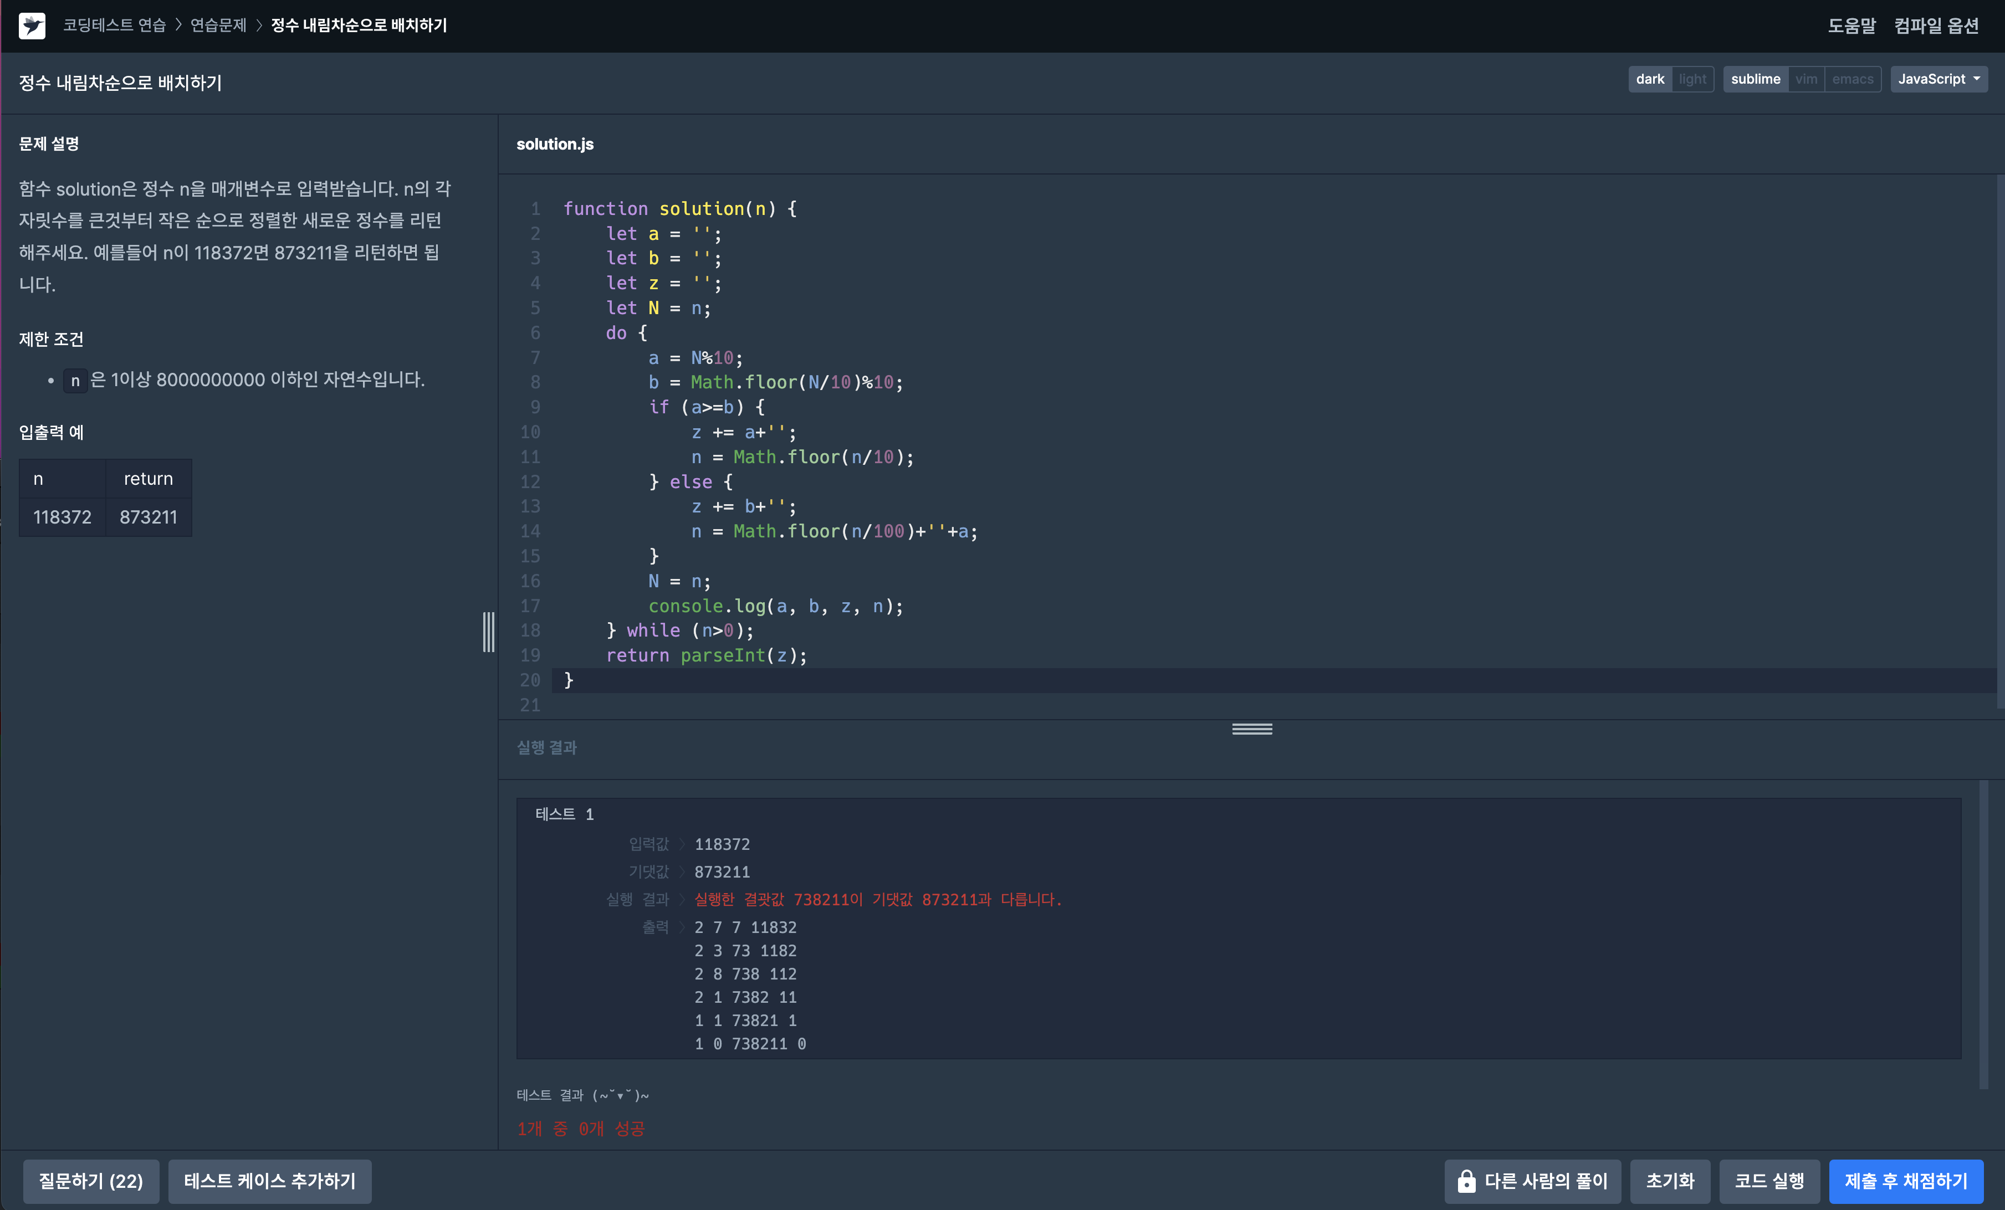The height and width of the screenshot is (1210, 2005).
Task: Click output line '1 0 738211 0'
Action: click(x=750, y=1043)
